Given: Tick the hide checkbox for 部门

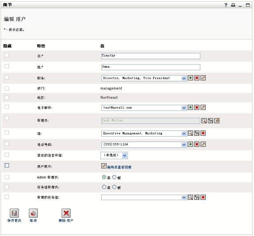Looking at the screenshot, I should (x=7, y=88).
